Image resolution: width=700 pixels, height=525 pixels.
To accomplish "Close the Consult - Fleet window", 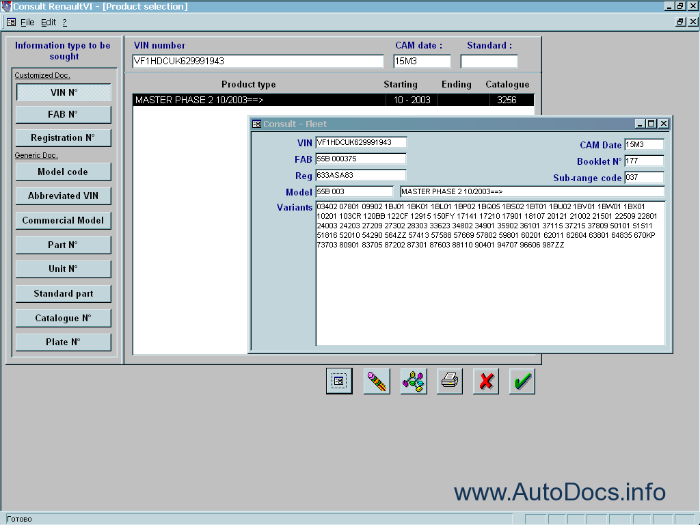I will pyautogui.click(x=664, y=124).
